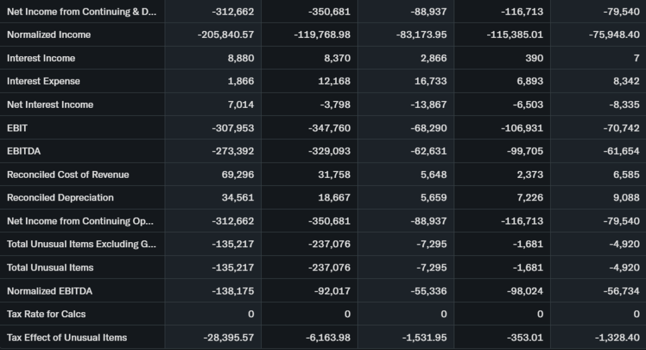646x350 pixels.
Task: Select the Normalized EBITDA row label
Action: [x=49, y=291]
